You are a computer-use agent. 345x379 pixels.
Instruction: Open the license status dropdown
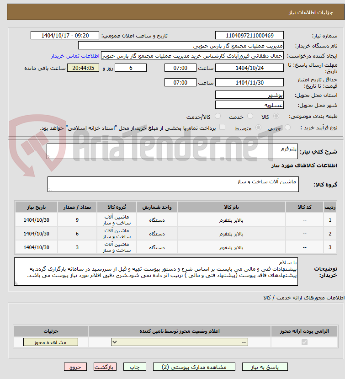click(180, 342)
